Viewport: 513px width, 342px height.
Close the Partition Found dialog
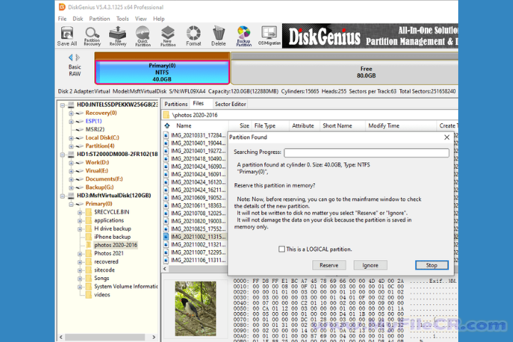tap(447, 138)
